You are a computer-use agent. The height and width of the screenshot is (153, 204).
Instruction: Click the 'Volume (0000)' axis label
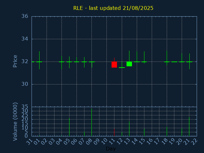pos(15,121)
